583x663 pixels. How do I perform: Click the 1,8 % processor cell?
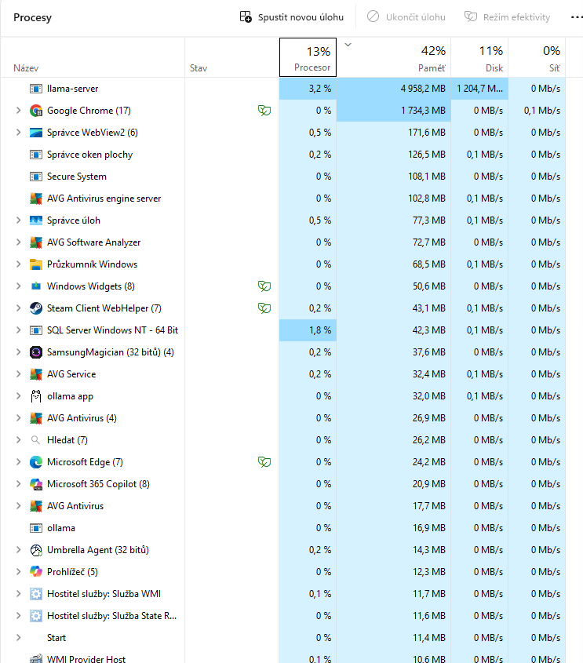click(x=308, y=330)
